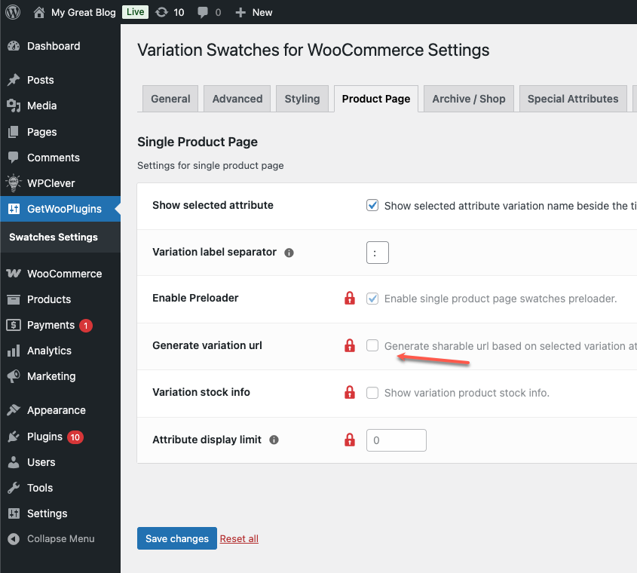
Task: Open the updates icon showing 10
Action: [x=161, y=12]
